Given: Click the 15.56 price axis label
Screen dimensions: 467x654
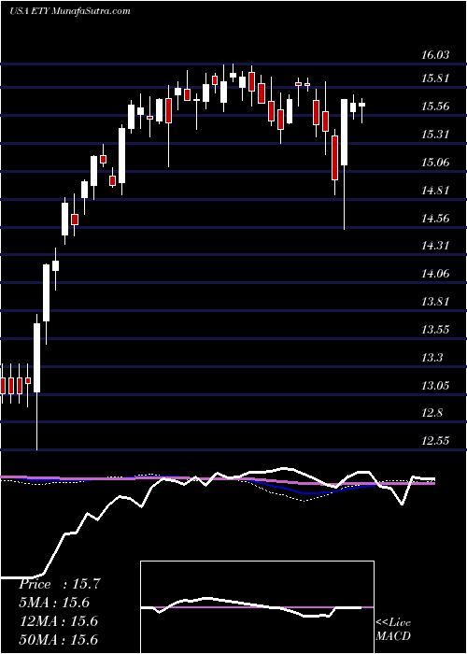Looking at the screenshot, I should pyautogui.click(x=436, y=107).
